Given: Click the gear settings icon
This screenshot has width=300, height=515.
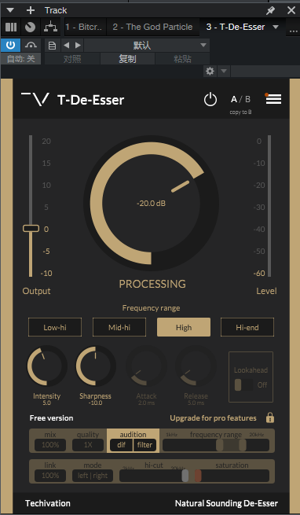Looking at the screenshot, I should (x=210, y=71).
